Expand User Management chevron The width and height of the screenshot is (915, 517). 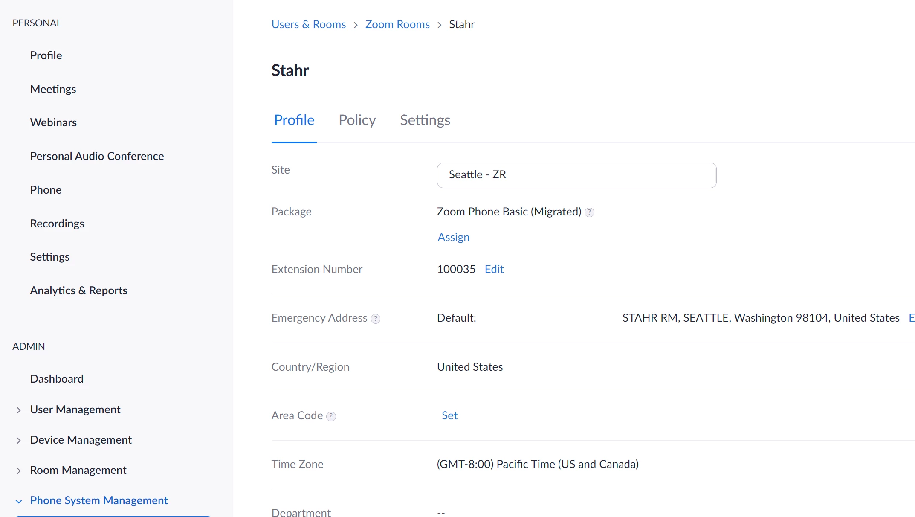pyautogui.click(x=19, y=410)
